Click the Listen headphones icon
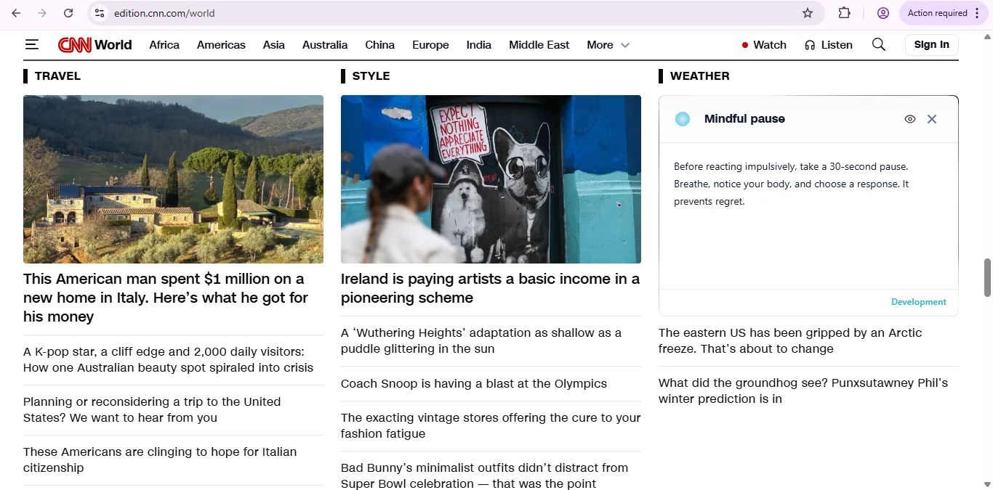 click(x=809, y=44)
